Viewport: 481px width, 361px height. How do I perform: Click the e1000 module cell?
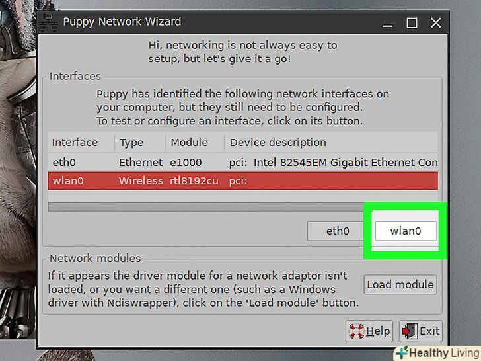click(x=186, y=163)
